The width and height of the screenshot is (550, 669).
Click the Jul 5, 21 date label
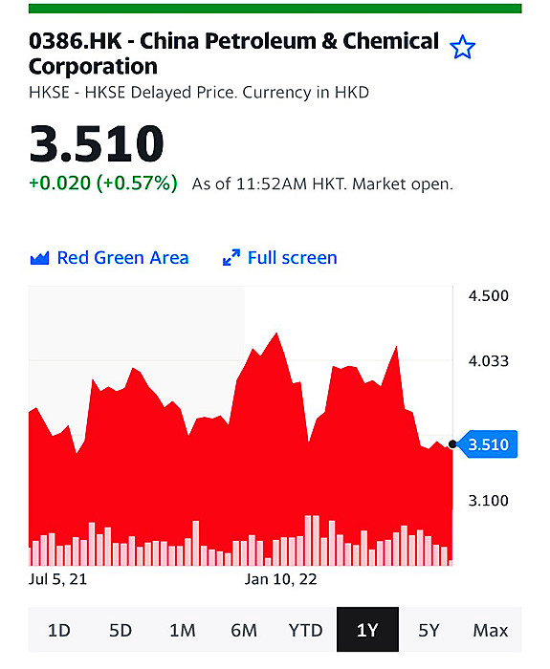(x=57, y=579)
